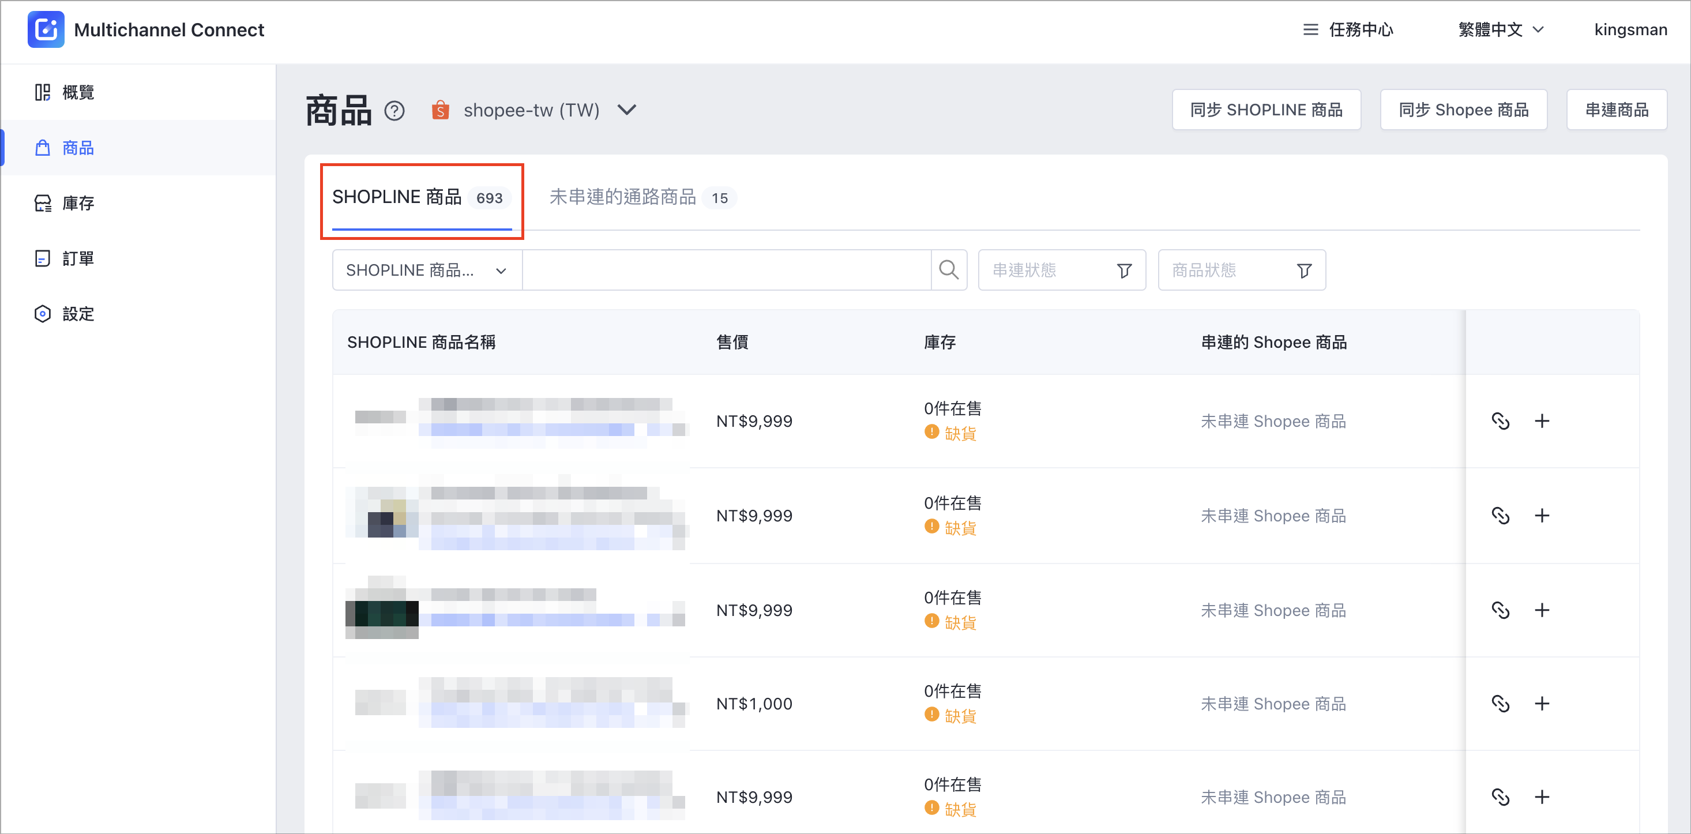Click plus icon in NT$1,000 row
Image resolution: width=1691 pixels, height=834 pixels.
[x=1542, y=704]
